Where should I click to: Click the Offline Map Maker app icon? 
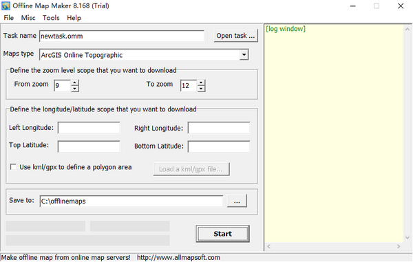6,6
